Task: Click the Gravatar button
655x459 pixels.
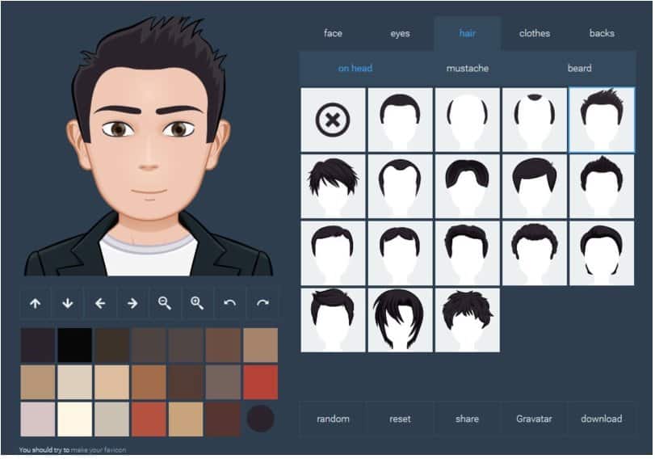Action: point(535,419)
